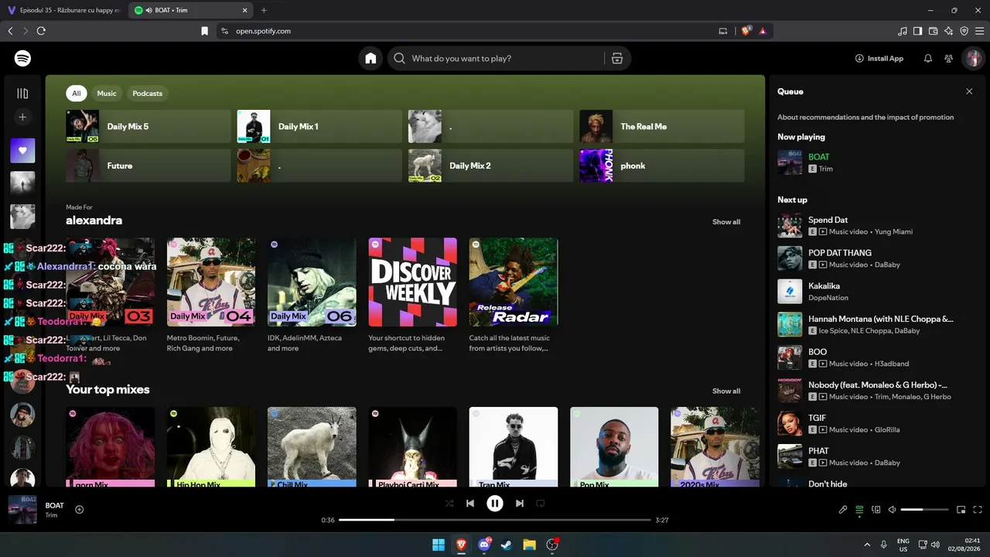Play POP DAT THANG from the queue

tap(876, 258)
